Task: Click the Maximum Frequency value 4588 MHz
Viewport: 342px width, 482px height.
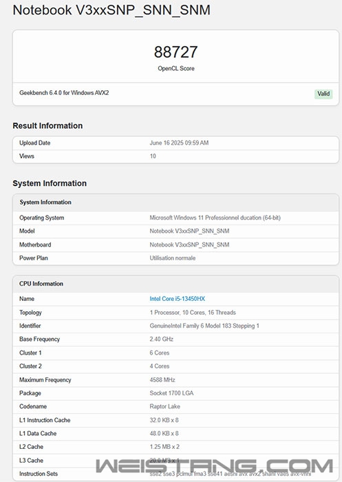Action: tap(162, 380)
